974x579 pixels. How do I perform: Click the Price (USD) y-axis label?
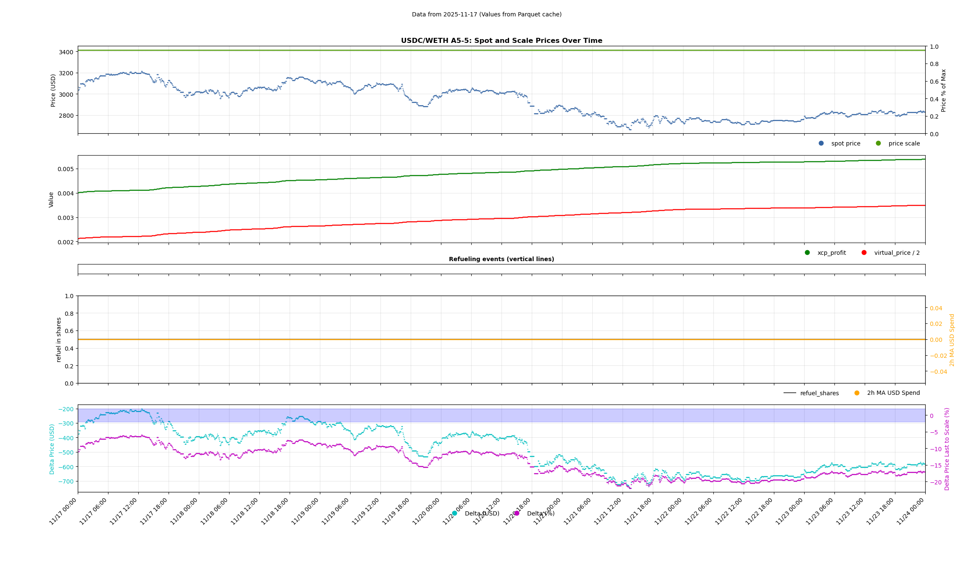pyautogui.click(x=53, y=90)
